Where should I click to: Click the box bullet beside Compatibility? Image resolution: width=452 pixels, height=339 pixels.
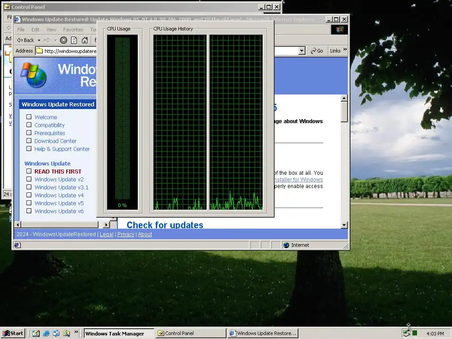pyautogui.click(x=29, y=125)
